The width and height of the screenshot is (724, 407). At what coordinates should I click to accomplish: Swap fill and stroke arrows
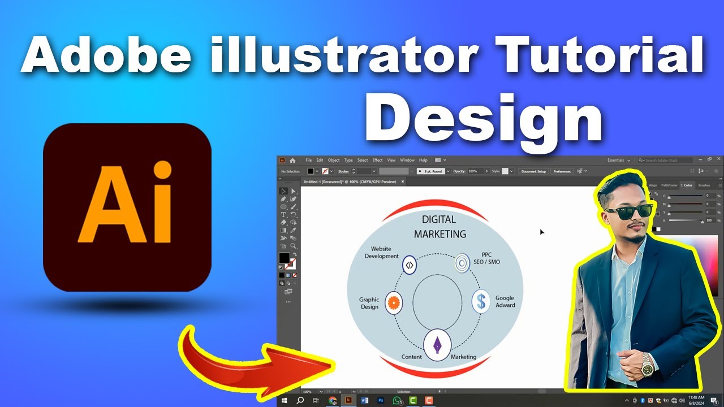[x=295, y=254]
